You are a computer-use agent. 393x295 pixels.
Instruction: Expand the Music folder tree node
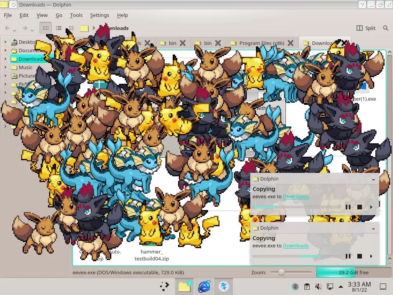[x=5, y=67]
